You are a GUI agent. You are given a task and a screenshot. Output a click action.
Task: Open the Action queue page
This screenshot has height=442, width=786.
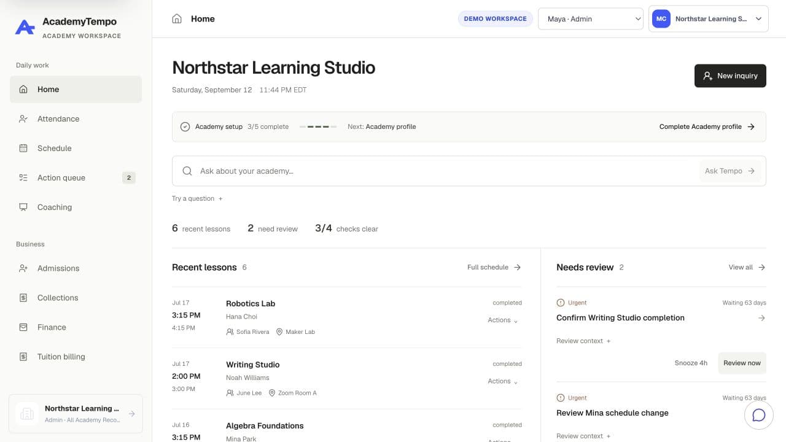click(x=76, y=177)
